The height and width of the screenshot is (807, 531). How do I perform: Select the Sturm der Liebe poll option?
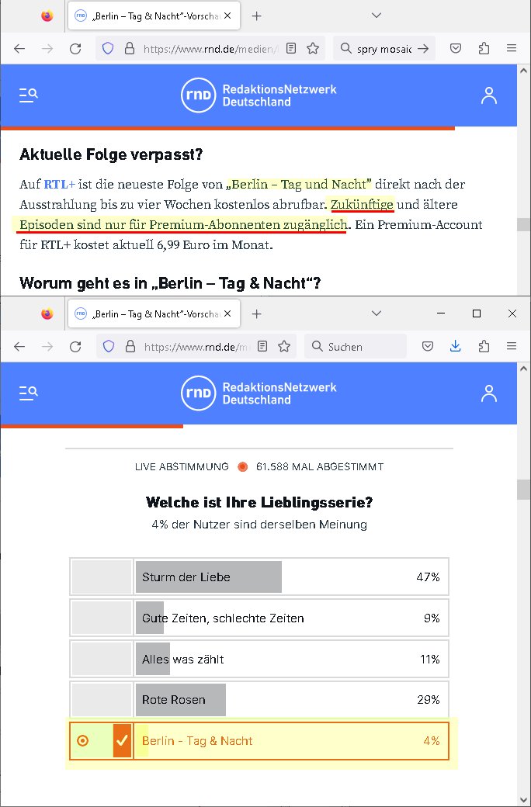pyautogui.click(x=259, y=577)
